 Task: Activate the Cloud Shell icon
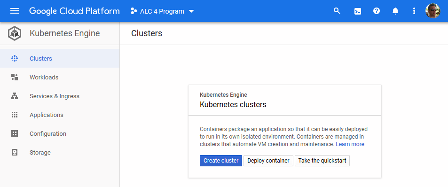tap(357, 11)
